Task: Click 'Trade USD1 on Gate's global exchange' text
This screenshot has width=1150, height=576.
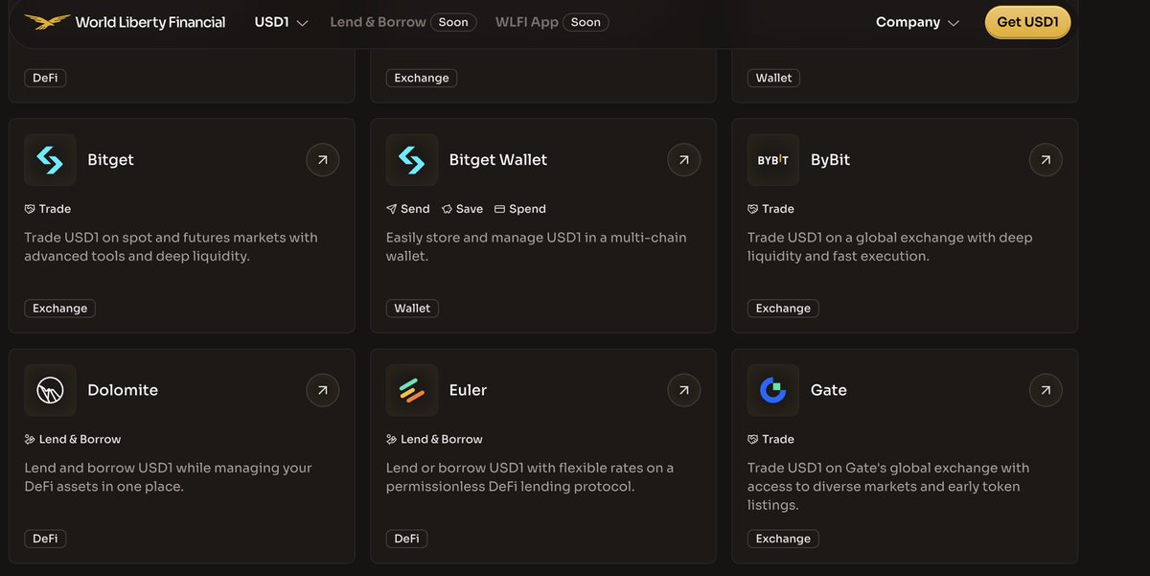Action: click(888, 486)
